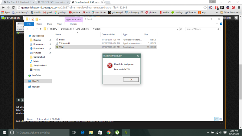242x136 pixels.
Task: Open Camera Roll in navigation pane
Action: (39, 57)
